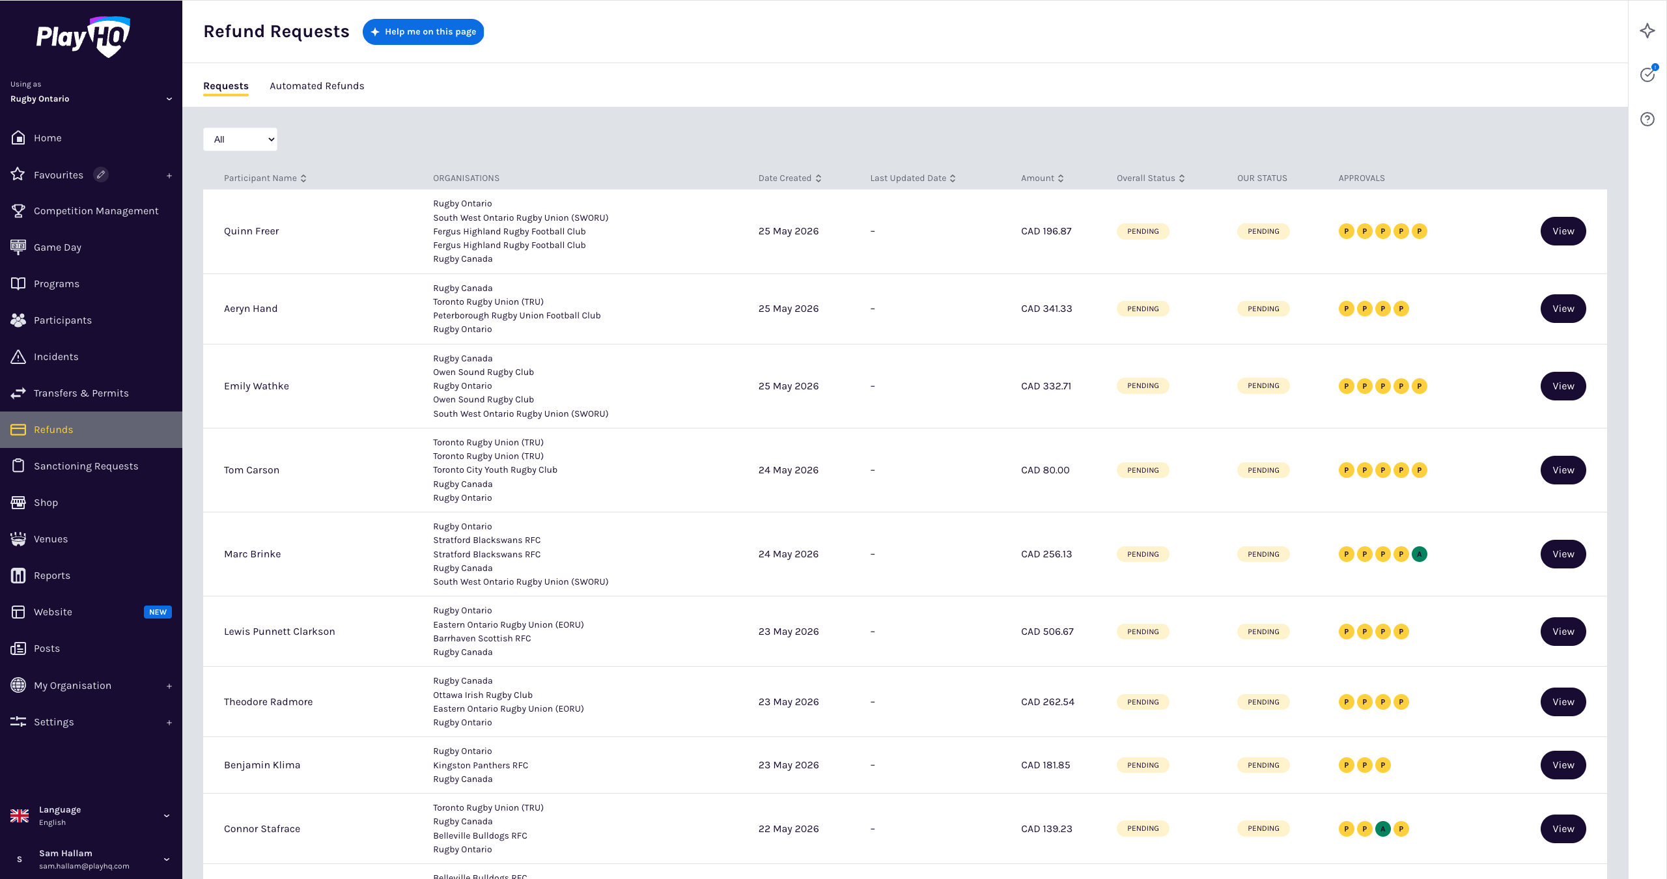This screenshot has width=1667, height=879.
Task: Open the Home sidebar icon
Action: click(x=18, y=138)
